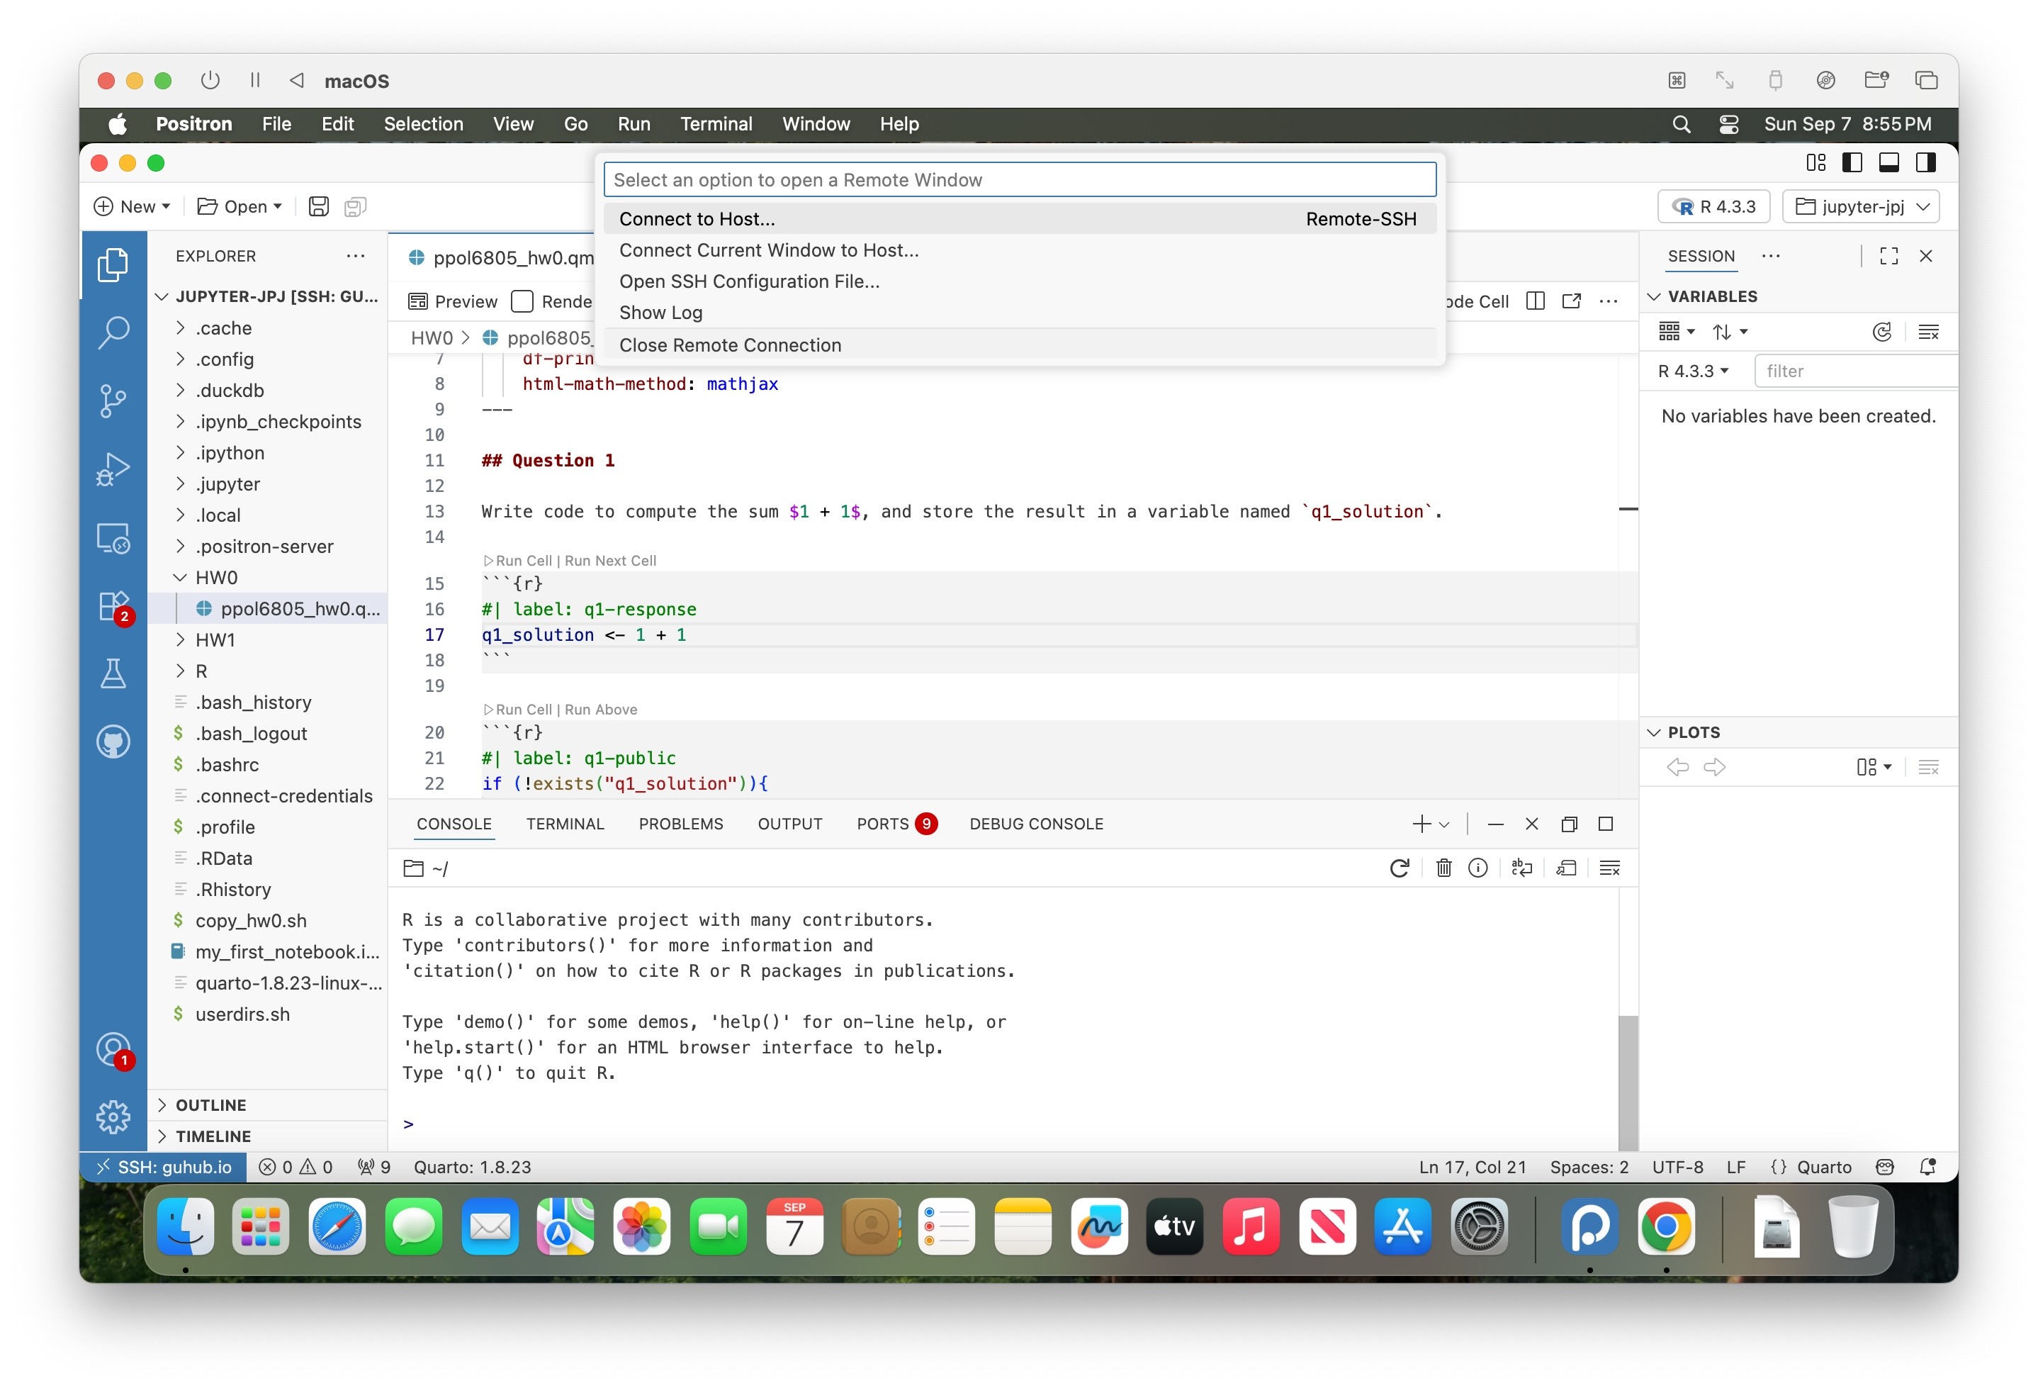
Task: Restart R console with the circular arrow icon
Action: point(1400,868)
